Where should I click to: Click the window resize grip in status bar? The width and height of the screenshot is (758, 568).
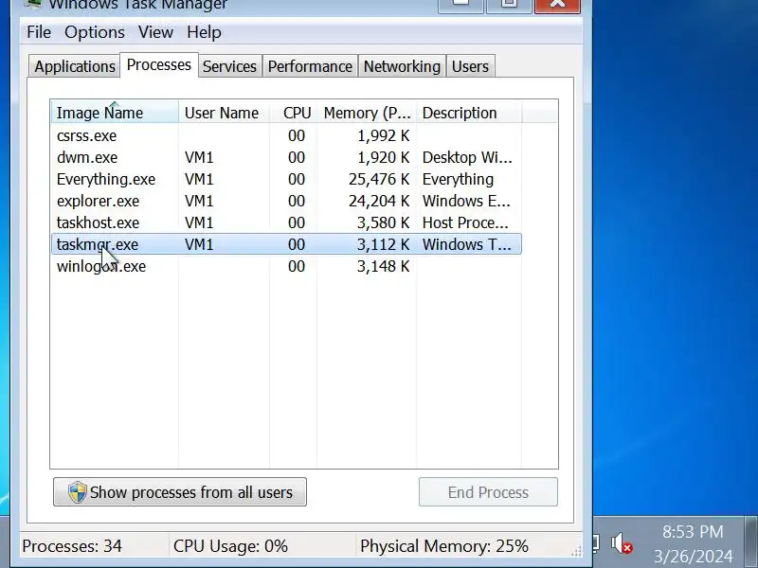point(577,551)
